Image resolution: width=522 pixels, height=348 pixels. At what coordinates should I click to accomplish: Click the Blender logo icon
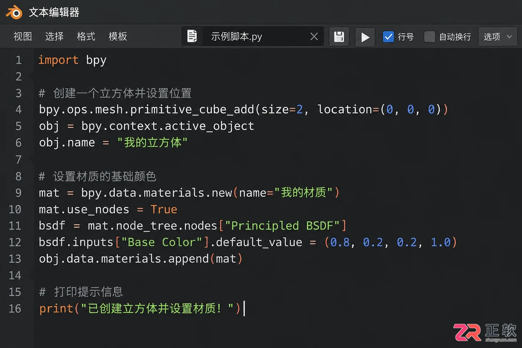tap(14, 12)
